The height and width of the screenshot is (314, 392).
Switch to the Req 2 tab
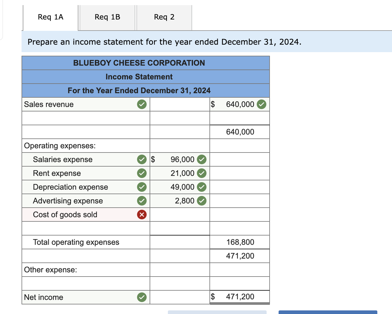point(164,17)
